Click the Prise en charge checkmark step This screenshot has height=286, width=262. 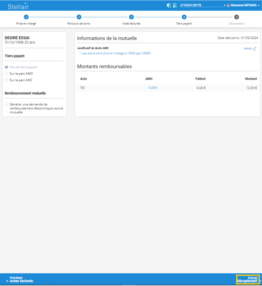pyautogui.click(x=26, y=17)
